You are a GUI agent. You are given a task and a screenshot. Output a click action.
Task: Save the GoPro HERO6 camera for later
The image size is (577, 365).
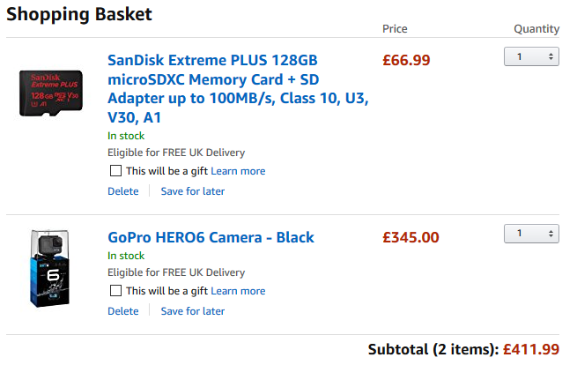pos(192,311)
